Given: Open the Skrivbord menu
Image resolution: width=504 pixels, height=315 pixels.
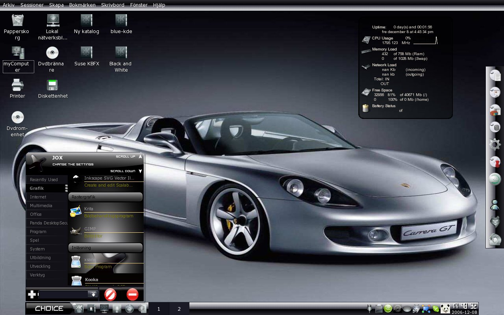Looking at the screenshot, I should pyautogui.click(x=113, y=5).
